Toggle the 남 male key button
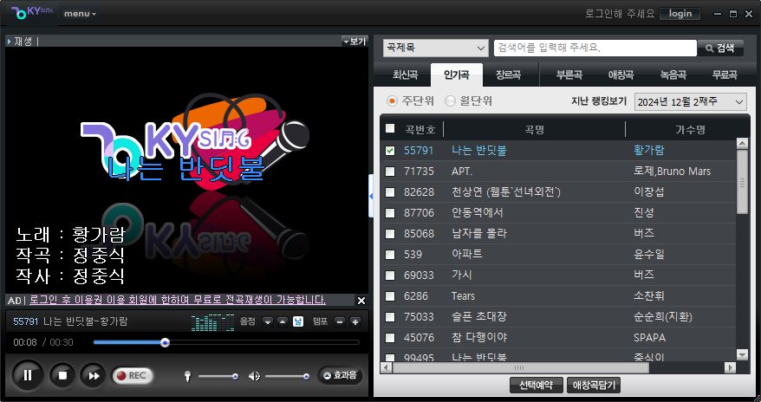761x402 pixels. click(298, 321)
